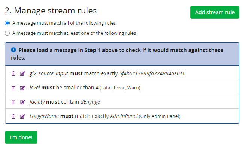Delete the LoggerName AdminPanel rule
Viewport: 242px width, 149px height.
point(13,116)
